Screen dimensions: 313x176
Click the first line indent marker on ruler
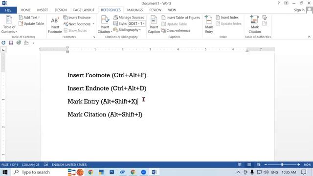67,48
